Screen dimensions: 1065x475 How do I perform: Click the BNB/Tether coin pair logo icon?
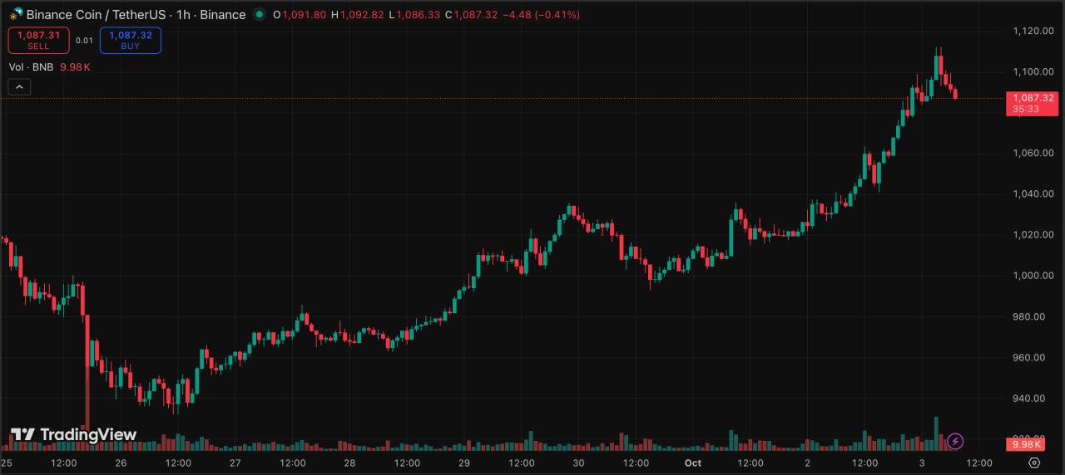pos(16,14)
